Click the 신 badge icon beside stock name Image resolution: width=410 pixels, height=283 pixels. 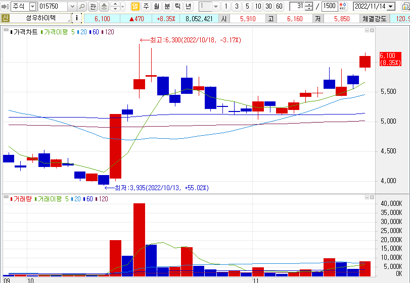[x=5, y=19]
